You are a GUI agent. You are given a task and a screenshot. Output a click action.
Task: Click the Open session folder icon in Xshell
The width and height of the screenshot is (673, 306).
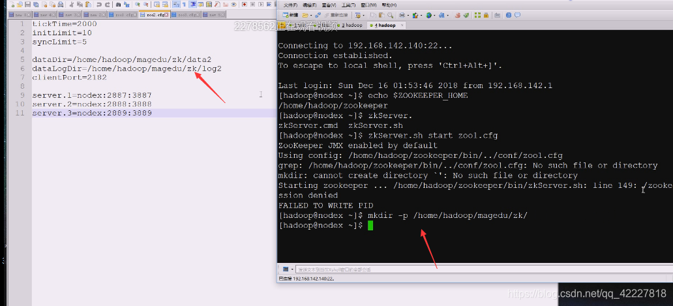pos(305,15)
